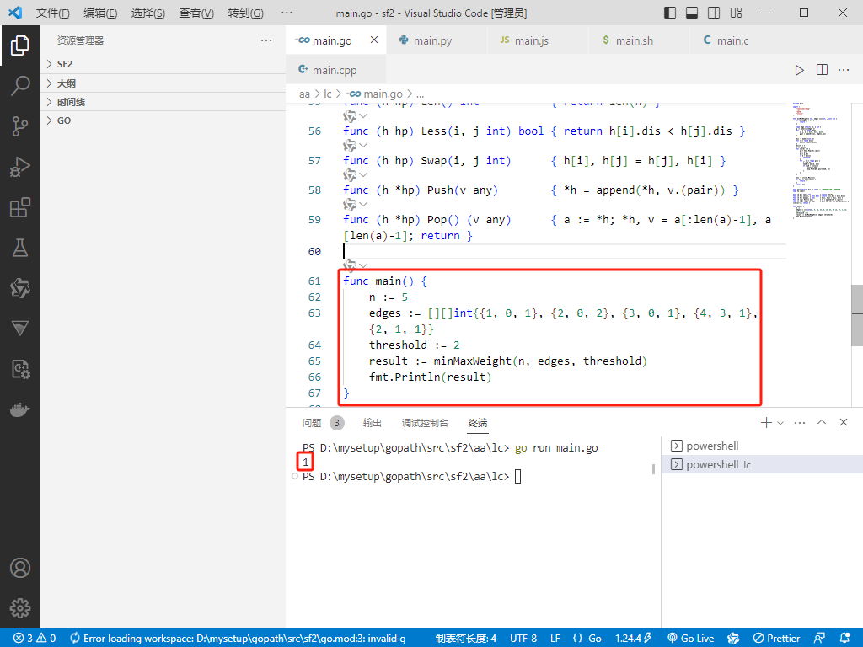
Task: Open the Accounts menu icon
Action: tap(20, 568)
